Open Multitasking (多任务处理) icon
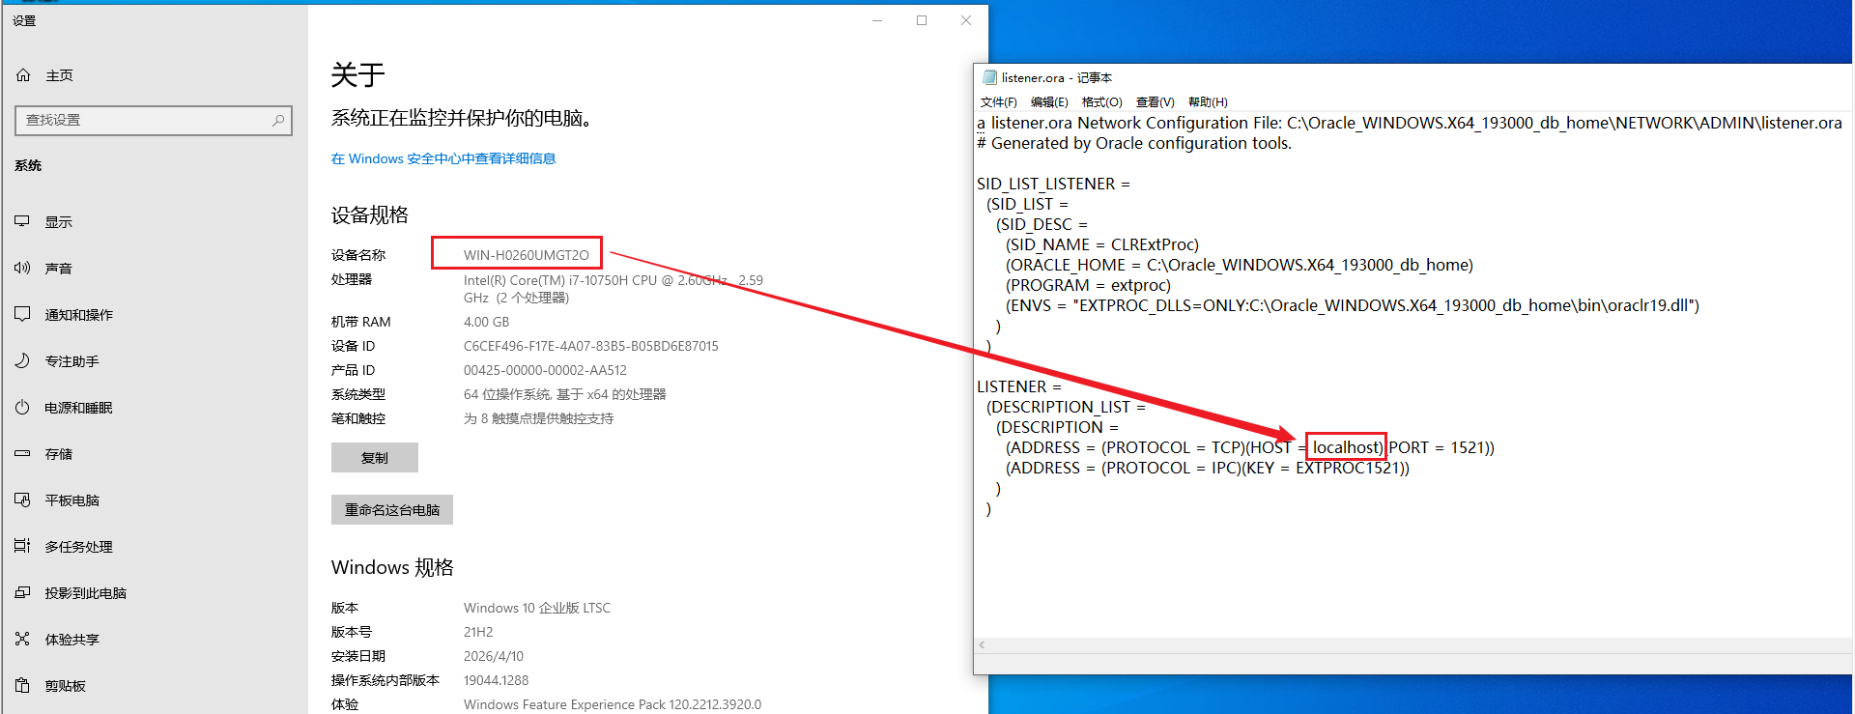This screenshot has height=714, width=1855. [22, 547]
